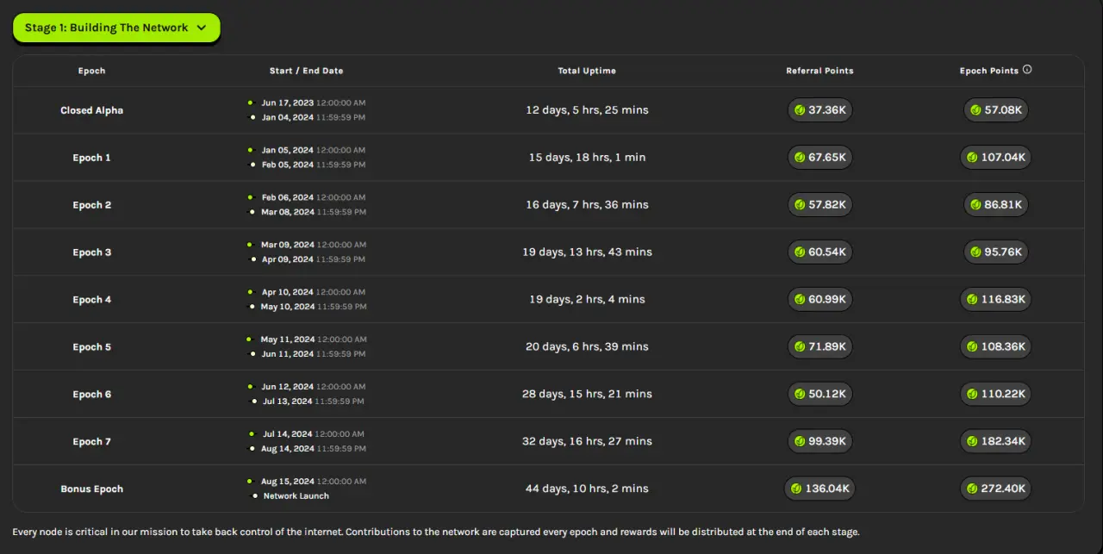Click uptime 20 days, 6 hrs, 39 mins
The width and height of the screenshot is (1103, 554).
click(587, 347)
